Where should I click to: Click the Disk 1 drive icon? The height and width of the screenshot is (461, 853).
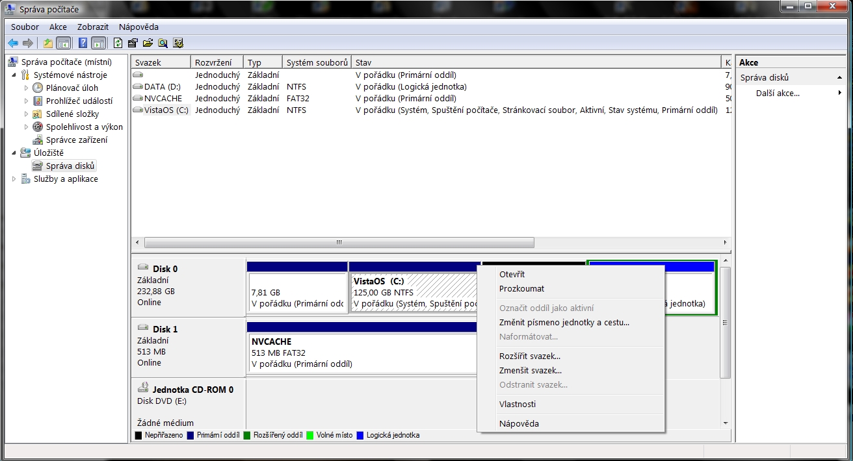click(143, 329)
